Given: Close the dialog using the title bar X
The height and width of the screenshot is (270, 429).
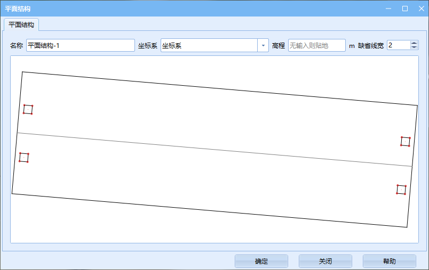Looking at the screenshot, I should tap(420, 9).
